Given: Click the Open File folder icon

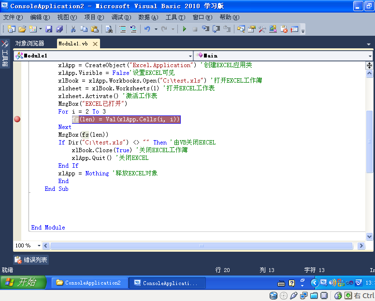Looking at the screenshot, I should tap(22, 29).
